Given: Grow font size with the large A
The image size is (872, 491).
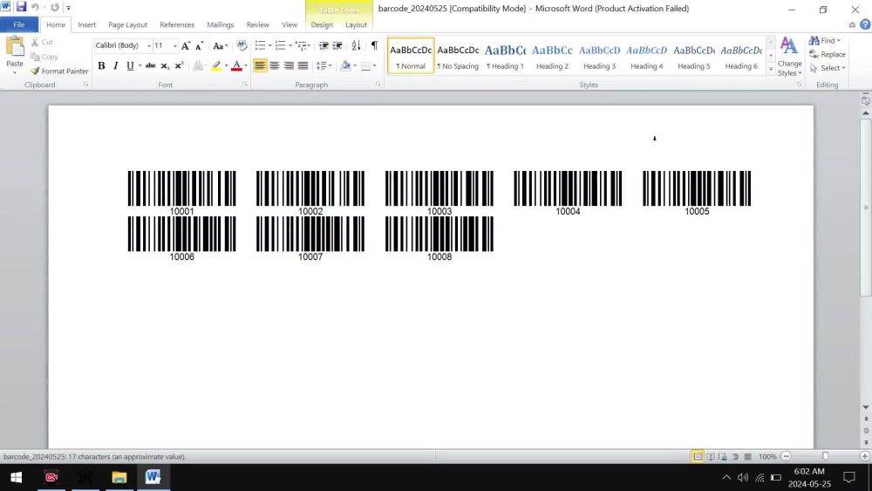Looking at the screenshot, I should [185, 45].
